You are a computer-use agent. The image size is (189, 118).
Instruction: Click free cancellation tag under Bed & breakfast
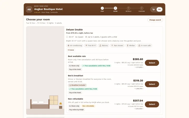tap(83, 89)
